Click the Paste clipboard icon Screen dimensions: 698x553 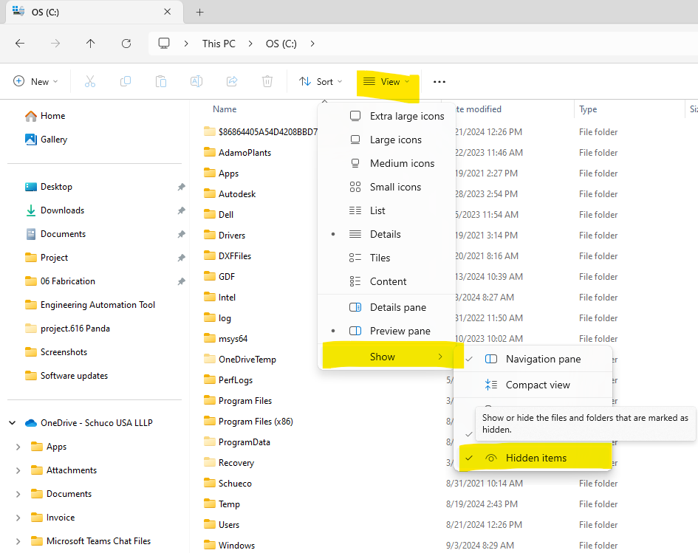point(161,82)
